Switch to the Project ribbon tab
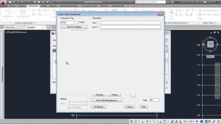The height and width of the screenshot is (124, 221). point(22,6)
